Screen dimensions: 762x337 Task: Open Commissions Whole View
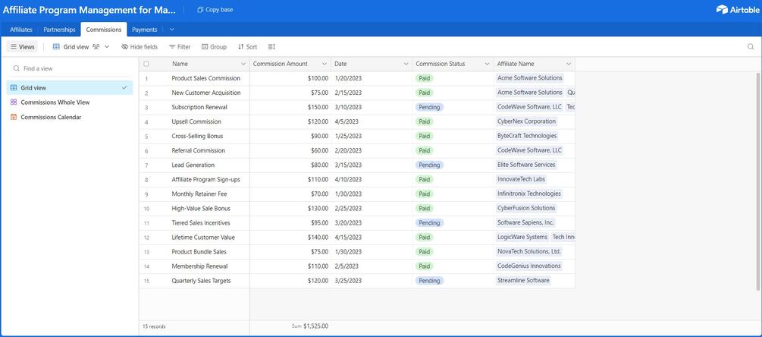click(70, 102)
